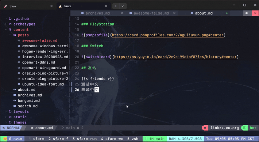Collapse the posts folder chevron

[x=10, y=35]
